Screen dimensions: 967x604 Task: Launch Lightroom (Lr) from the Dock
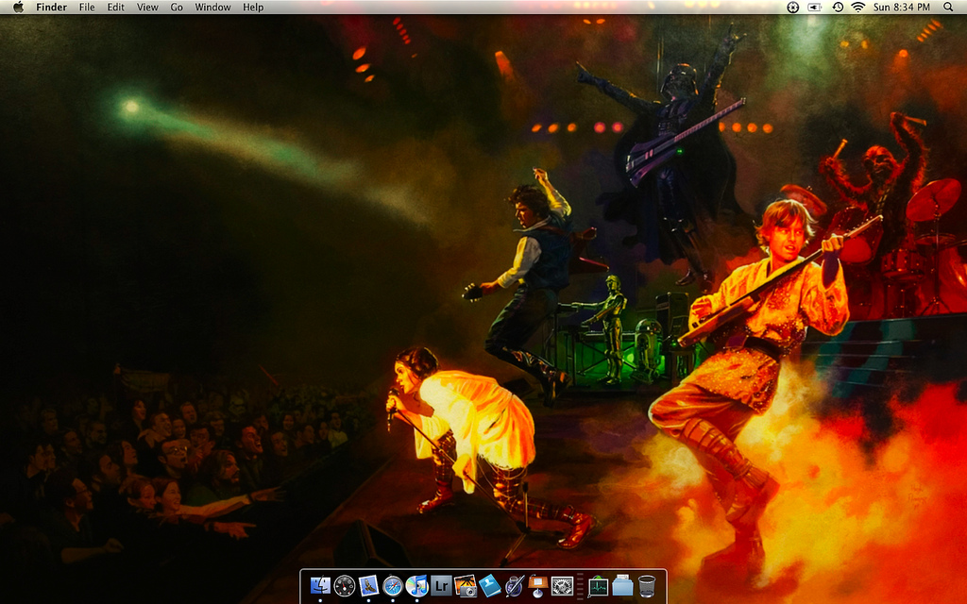tap(441, 585)
